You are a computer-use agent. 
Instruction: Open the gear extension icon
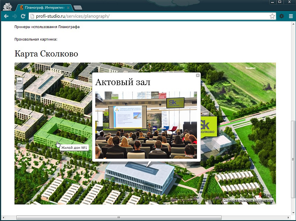coord(282,16)
